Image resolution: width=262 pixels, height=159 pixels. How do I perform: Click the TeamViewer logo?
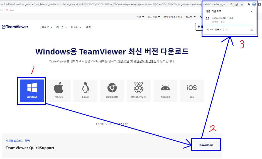coord(15,27)
